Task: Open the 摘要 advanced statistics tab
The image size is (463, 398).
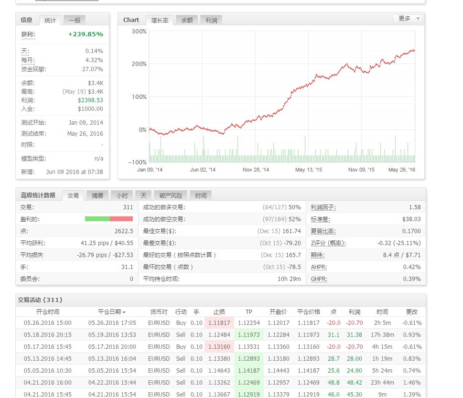Action: 97,195
